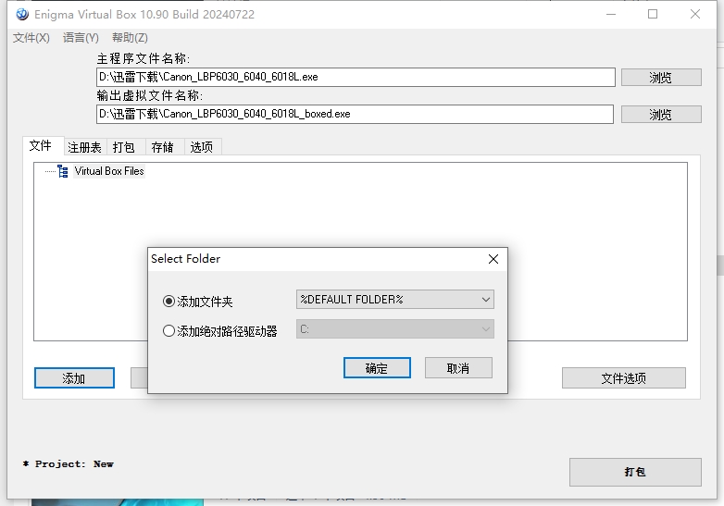Open the %DEFAULT FOLDER% dropdown

coord(394,300)
